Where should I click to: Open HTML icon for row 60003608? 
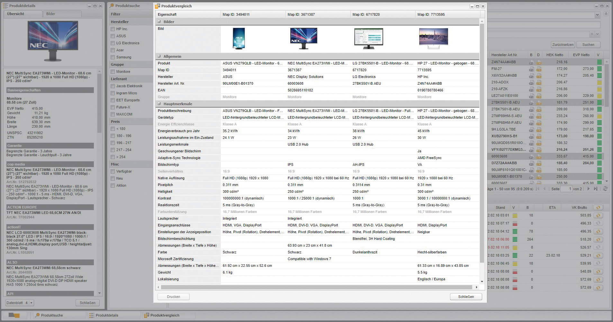538,157
